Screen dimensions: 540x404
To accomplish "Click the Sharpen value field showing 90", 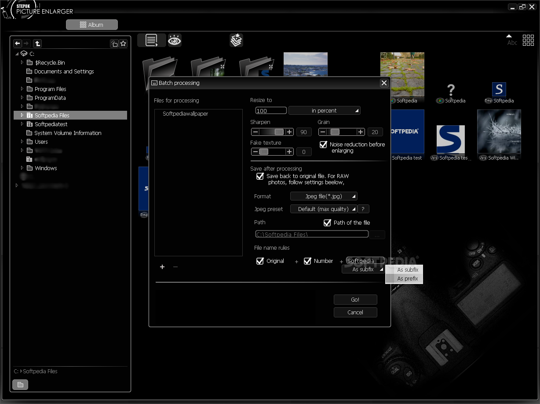I will (x=304, y=132).
